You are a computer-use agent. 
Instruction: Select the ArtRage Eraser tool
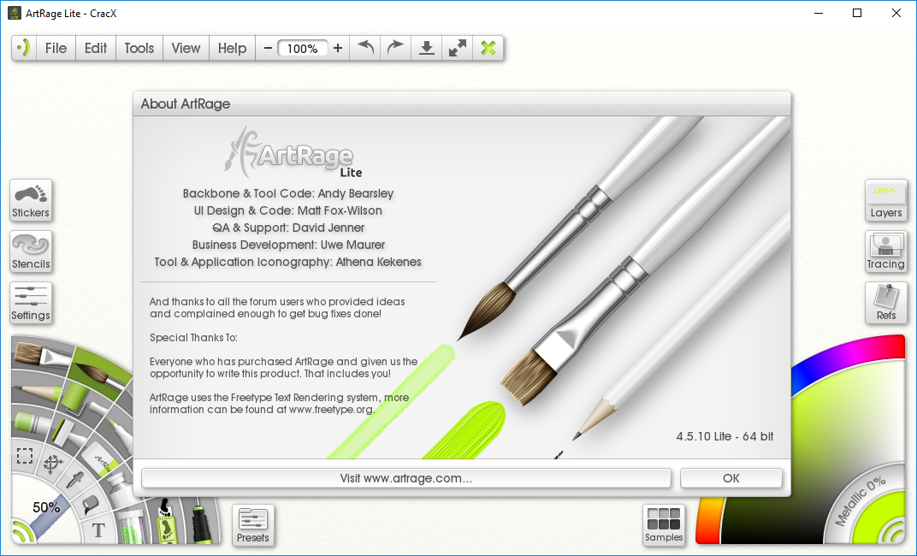101,458
